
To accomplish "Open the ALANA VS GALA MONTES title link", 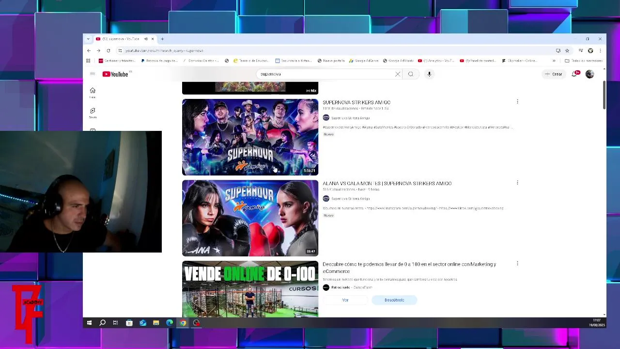I will pyautogui.click(x=387, y=183).
